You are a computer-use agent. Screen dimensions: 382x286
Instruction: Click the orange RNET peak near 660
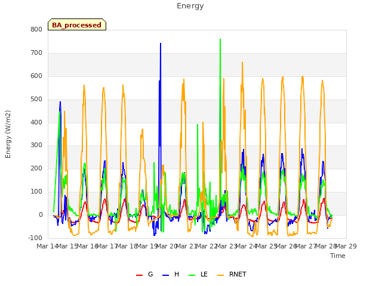[242, 63]
